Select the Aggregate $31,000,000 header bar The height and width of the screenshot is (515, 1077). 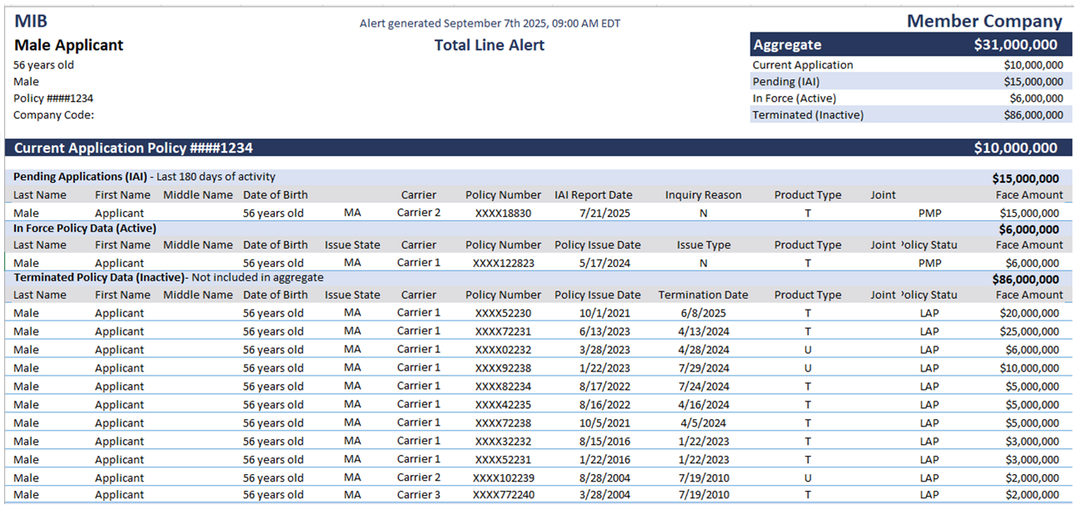pyautogui.click(x=910, y=45)
